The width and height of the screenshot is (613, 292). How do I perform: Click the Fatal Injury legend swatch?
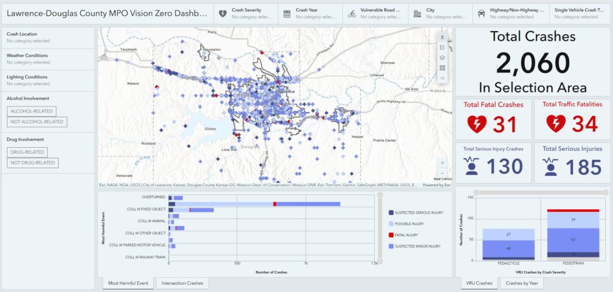click(x=391, y=235)
